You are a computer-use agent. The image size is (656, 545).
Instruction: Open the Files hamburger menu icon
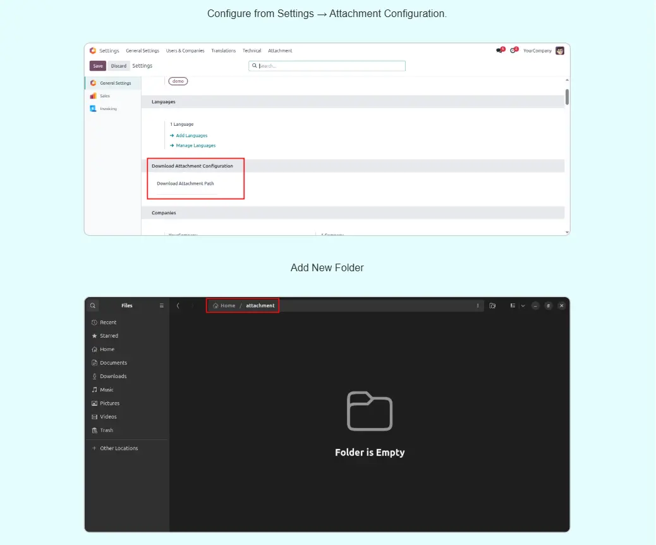coord(161,305)
